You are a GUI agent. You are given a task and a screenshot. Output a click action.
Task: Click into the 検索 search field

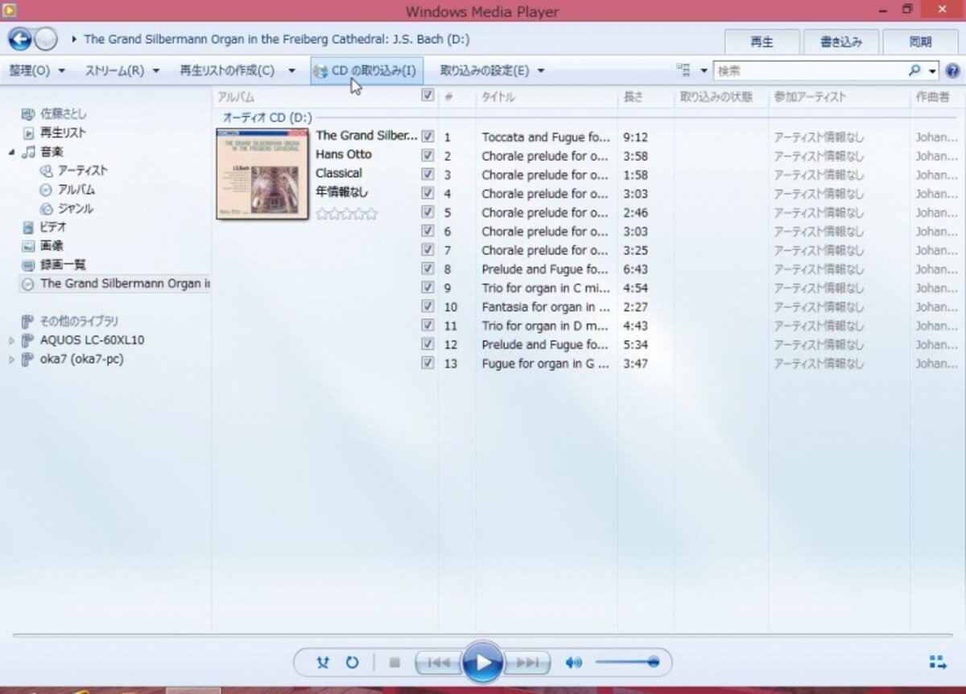point(809,71)
